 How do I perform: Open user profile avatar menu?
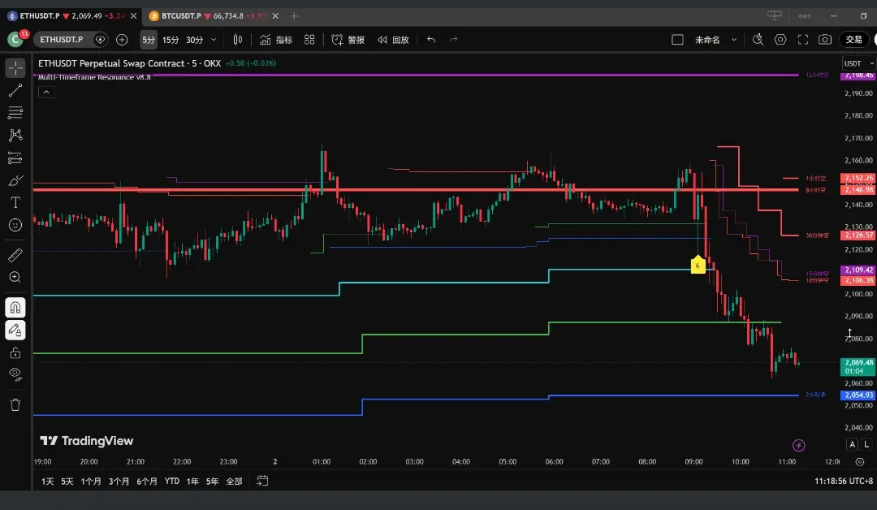15,39
